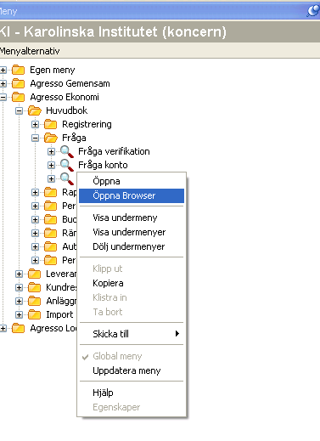The height and width of the screenshot is (441, 320).
Task: Click the Menyalternativ column header
Action: [x=160, y=51]
